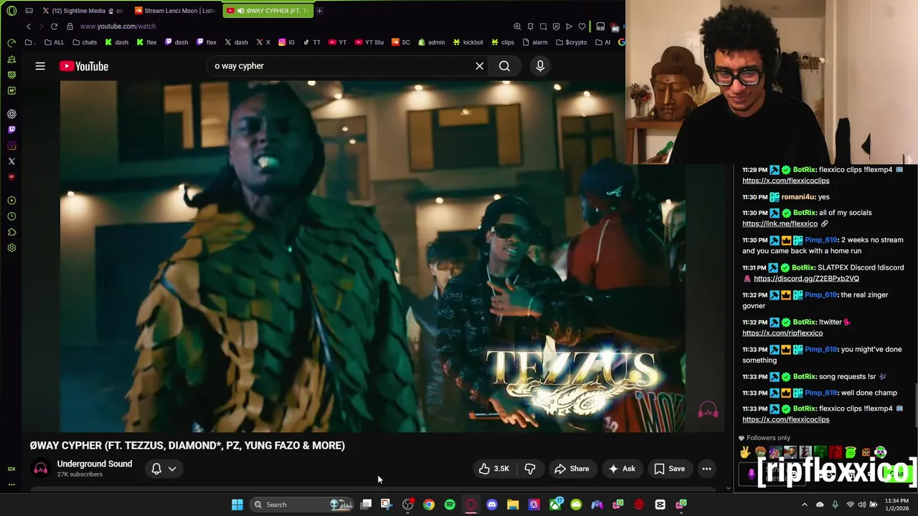
Task: Go back to previous page
Action: pos(29,27)
